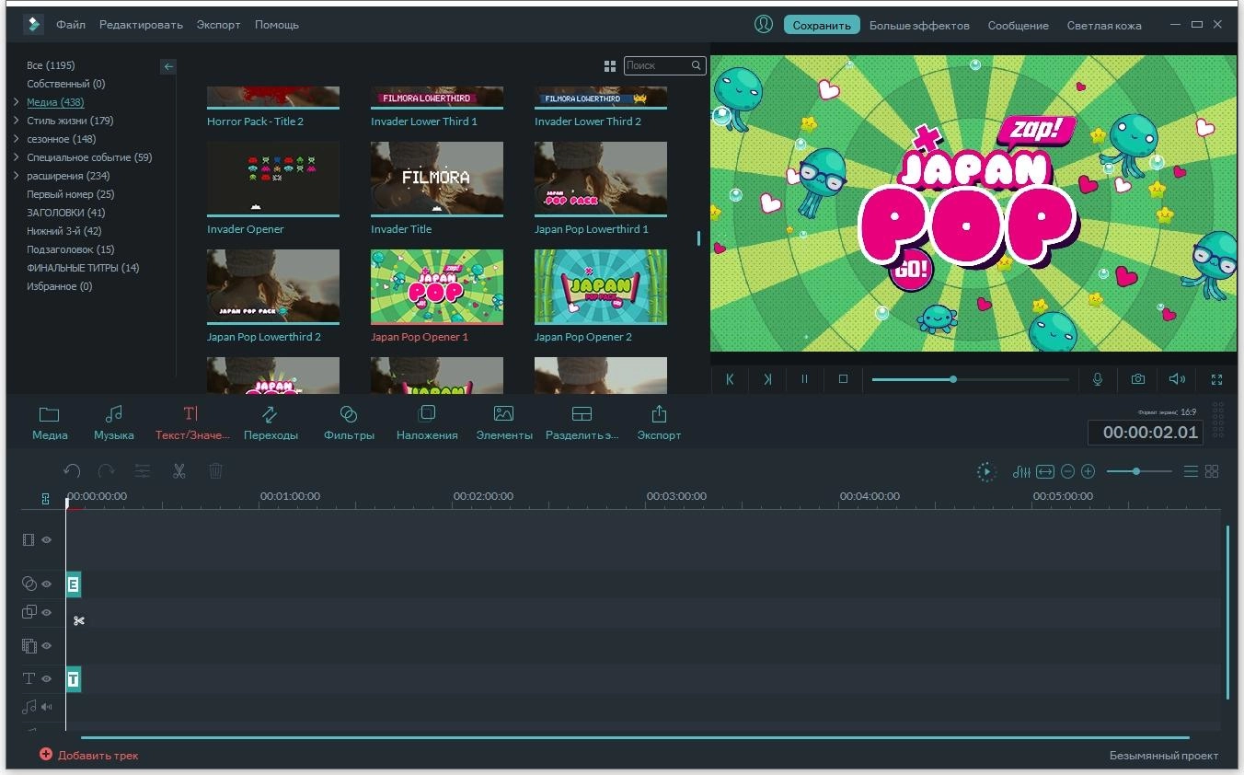Image resolution: width=1244 pixels, height=775 pixels.
Task: Open the Элементы tab
Action: (504, 423)
